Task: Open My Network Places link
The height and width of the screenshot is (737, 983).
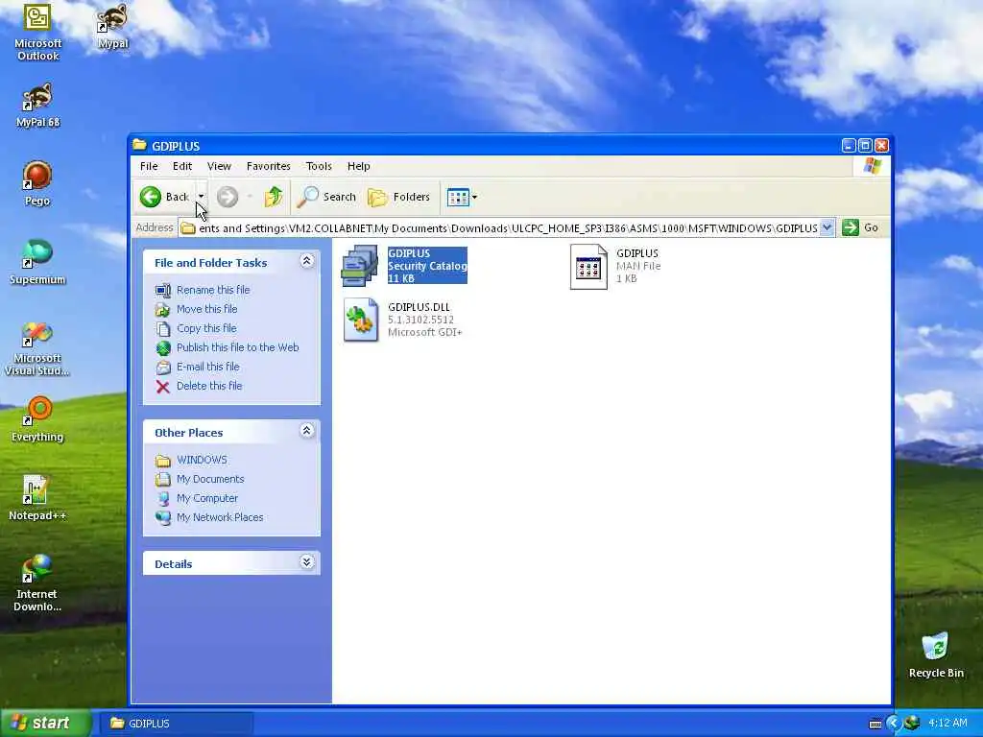Action: [220, 517]
